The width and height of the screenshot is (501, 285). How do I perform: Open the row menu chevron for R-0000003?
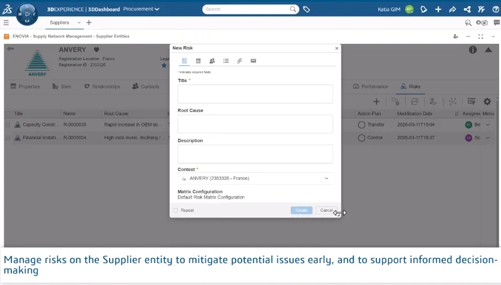click(488, 125)
